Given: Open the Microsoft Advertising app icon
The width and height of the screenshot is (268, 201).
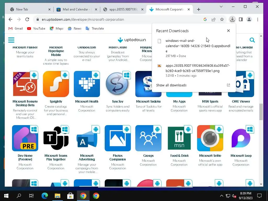Looking at the screenshot, I should pos(87,138).
